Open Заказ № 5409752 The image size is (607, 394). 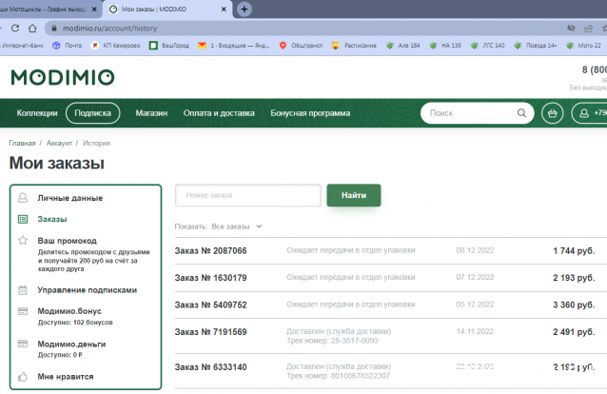click(210, 305)
